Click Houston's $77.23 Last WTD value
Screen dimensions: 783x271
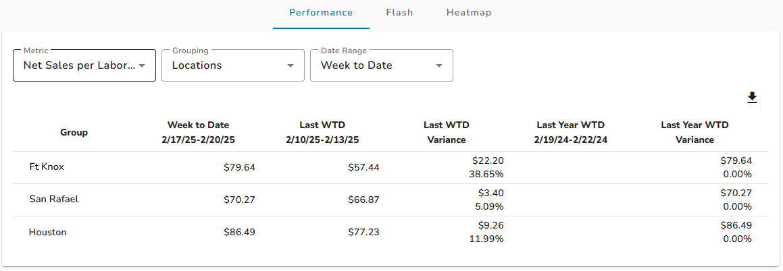tap(363, 232)
